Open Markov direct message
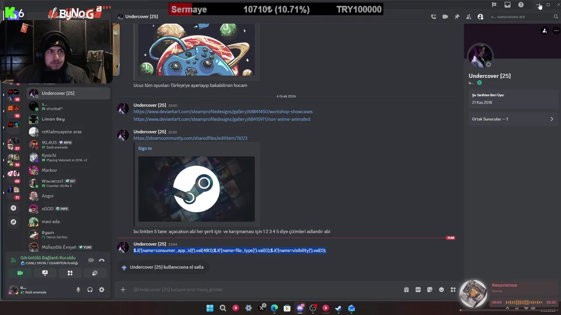This screenshot has width=561, height=315. click(68, 170)
